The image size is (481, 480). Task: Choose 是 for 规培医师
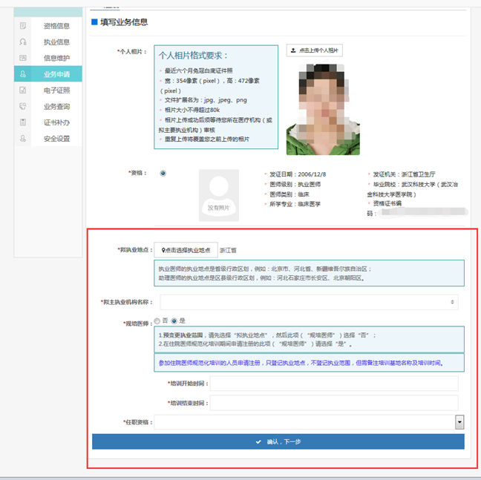pos(174,321)
